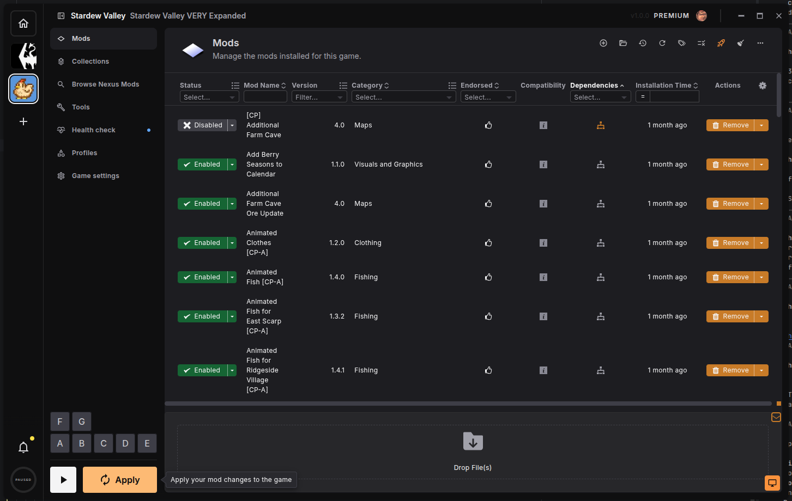Open the Endorsed filter dropdown
This screenshot has width=792, height=501.
point(488,97)
